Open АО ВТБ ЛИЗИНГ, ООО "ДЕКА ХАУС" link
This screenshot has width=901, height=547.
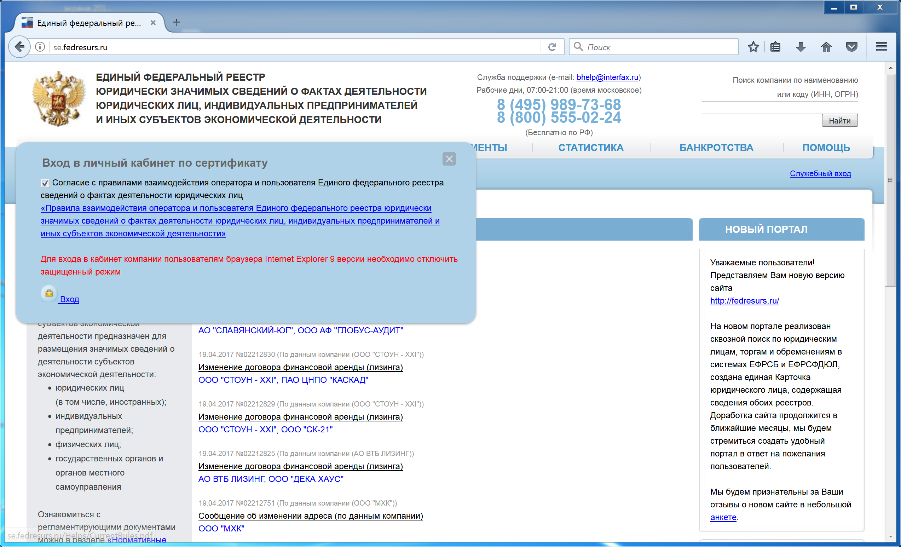pos(271,479)
